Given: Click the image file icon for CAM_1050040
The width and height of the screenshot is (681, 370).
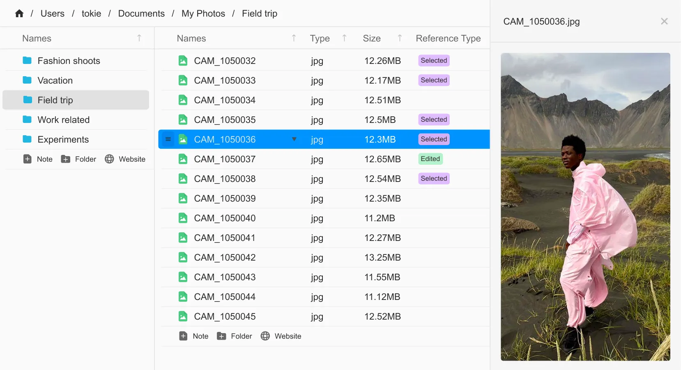Looking at the screenshot, I should pos(183,218).
